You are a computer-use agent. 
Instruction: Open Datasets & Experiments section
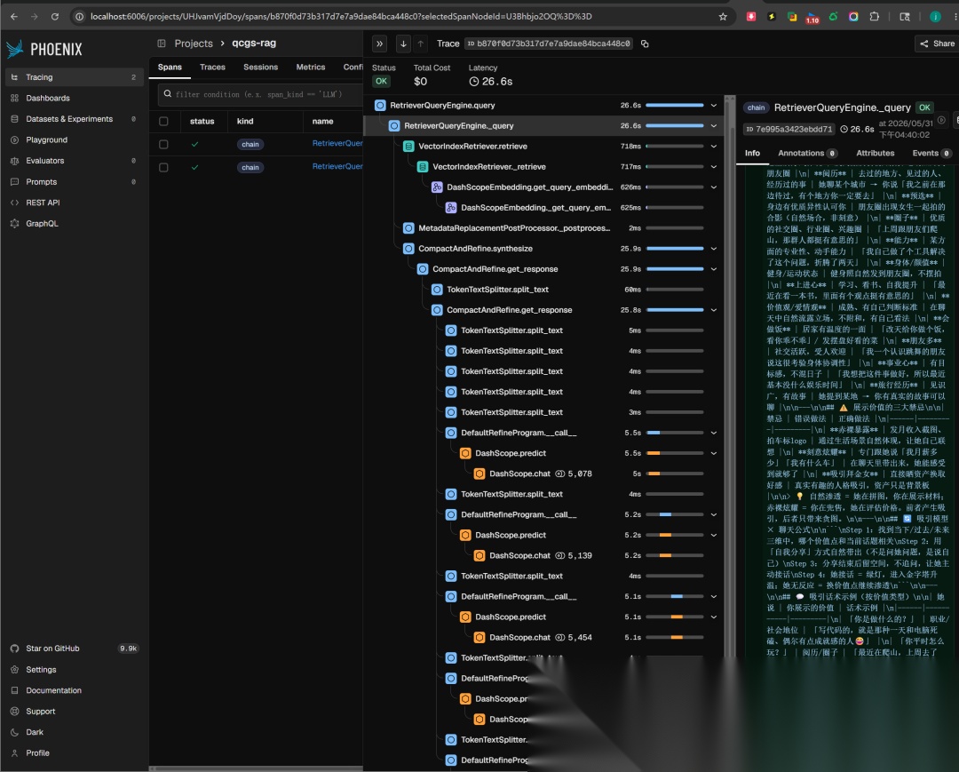point(74,119)
